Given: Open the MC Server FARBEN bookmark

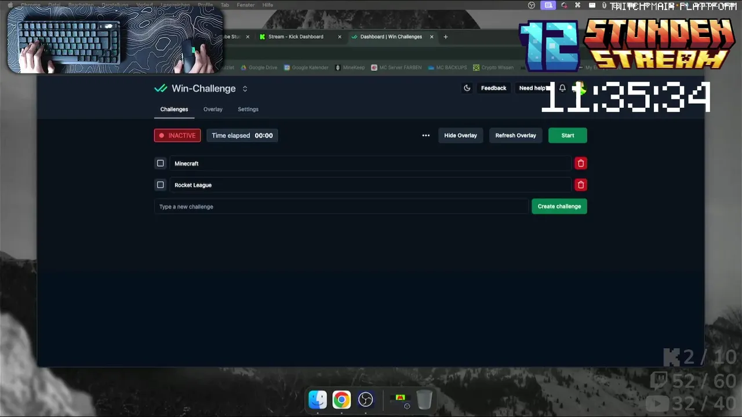Looking at the screenshot, I should 397,67.
